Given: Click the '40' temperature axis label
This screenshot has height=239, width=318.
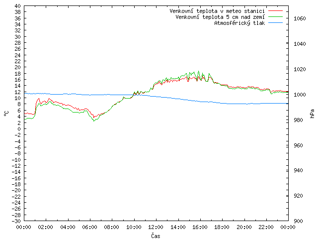Looking at the screenshot, I should click(18, 6).
